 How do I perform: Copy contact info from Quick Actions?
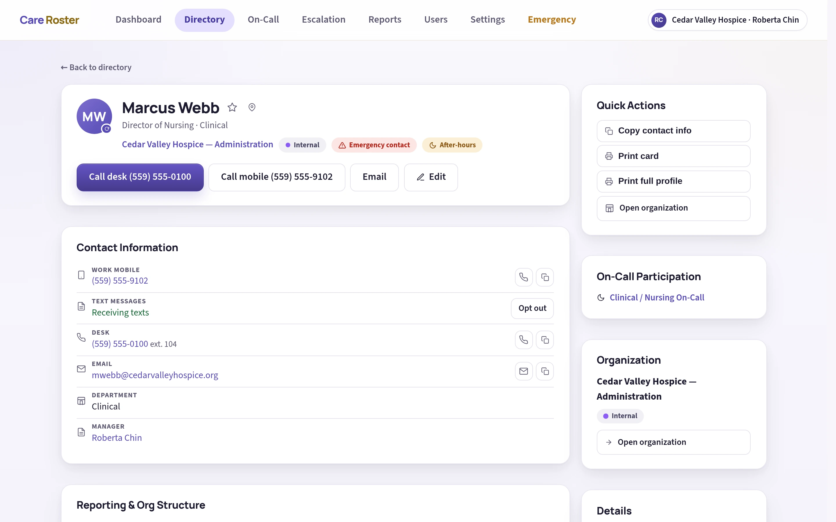tap(673, 131)
